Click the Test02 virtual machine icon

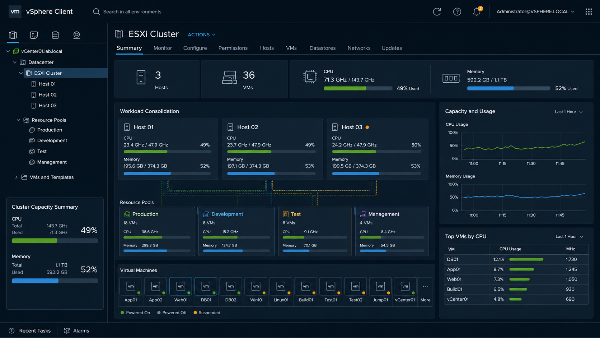pyautogui.click(x=356, y=286)
